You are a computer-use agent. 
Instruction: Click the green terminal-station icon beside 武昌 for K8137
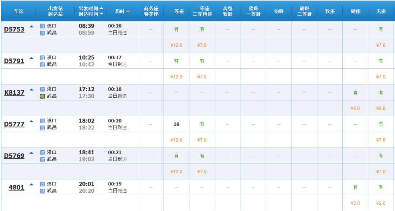click(x=42, y=96)
